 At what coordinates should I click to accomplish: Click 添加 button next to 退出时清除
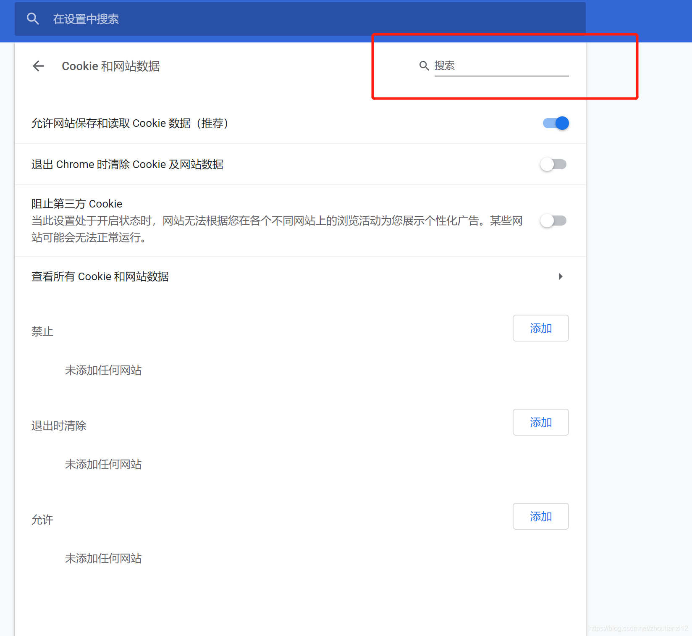[540, 422]
